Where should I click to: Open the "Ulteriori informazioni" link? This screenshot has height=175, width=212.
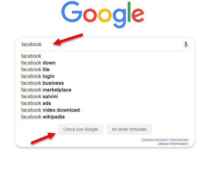click(x=173, y=144)
